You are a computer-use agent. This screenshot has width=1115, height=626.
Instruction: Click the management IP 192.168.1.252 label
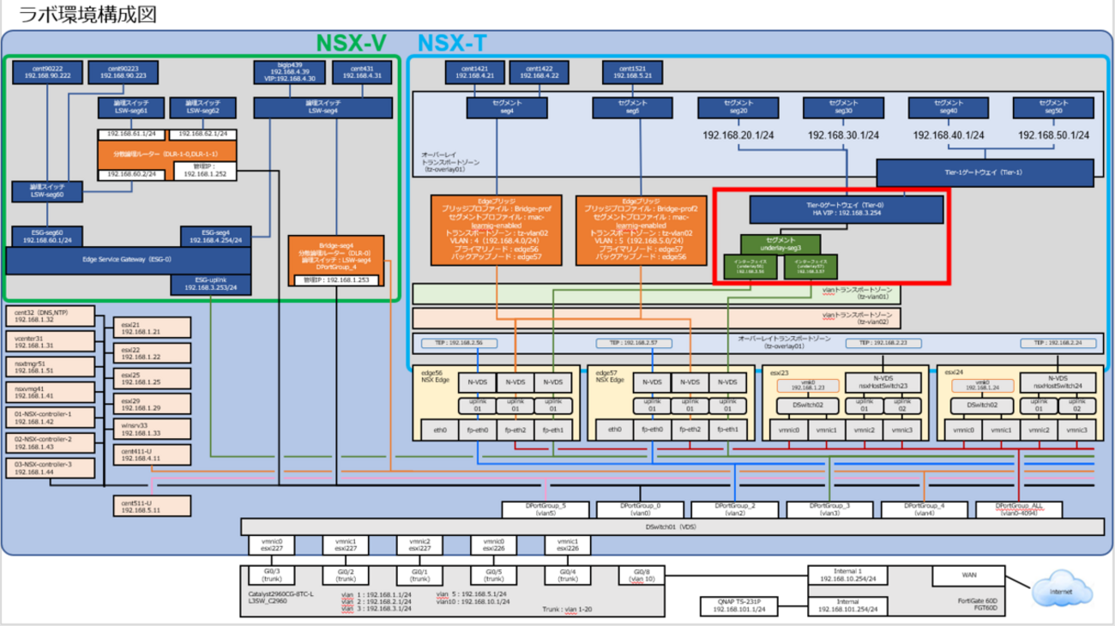pos(204,169)
